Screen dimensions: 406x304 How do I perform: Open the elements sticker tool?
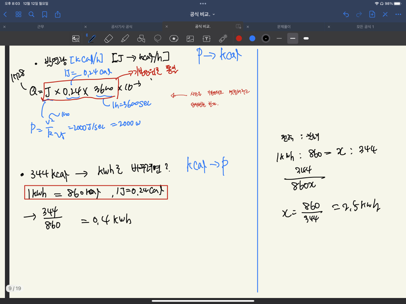click(174, 39)
